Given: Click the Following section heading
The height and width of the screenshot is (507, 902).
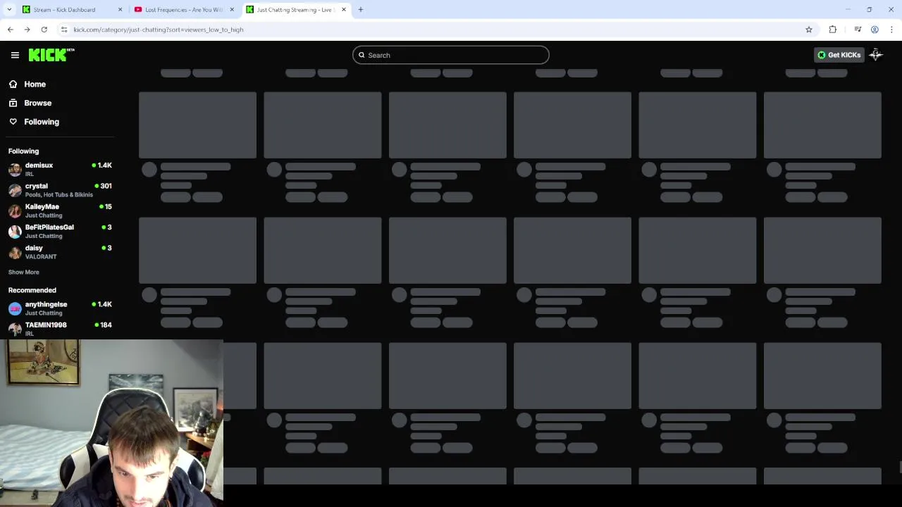Looking at the screenshot, I should (23, 151).
